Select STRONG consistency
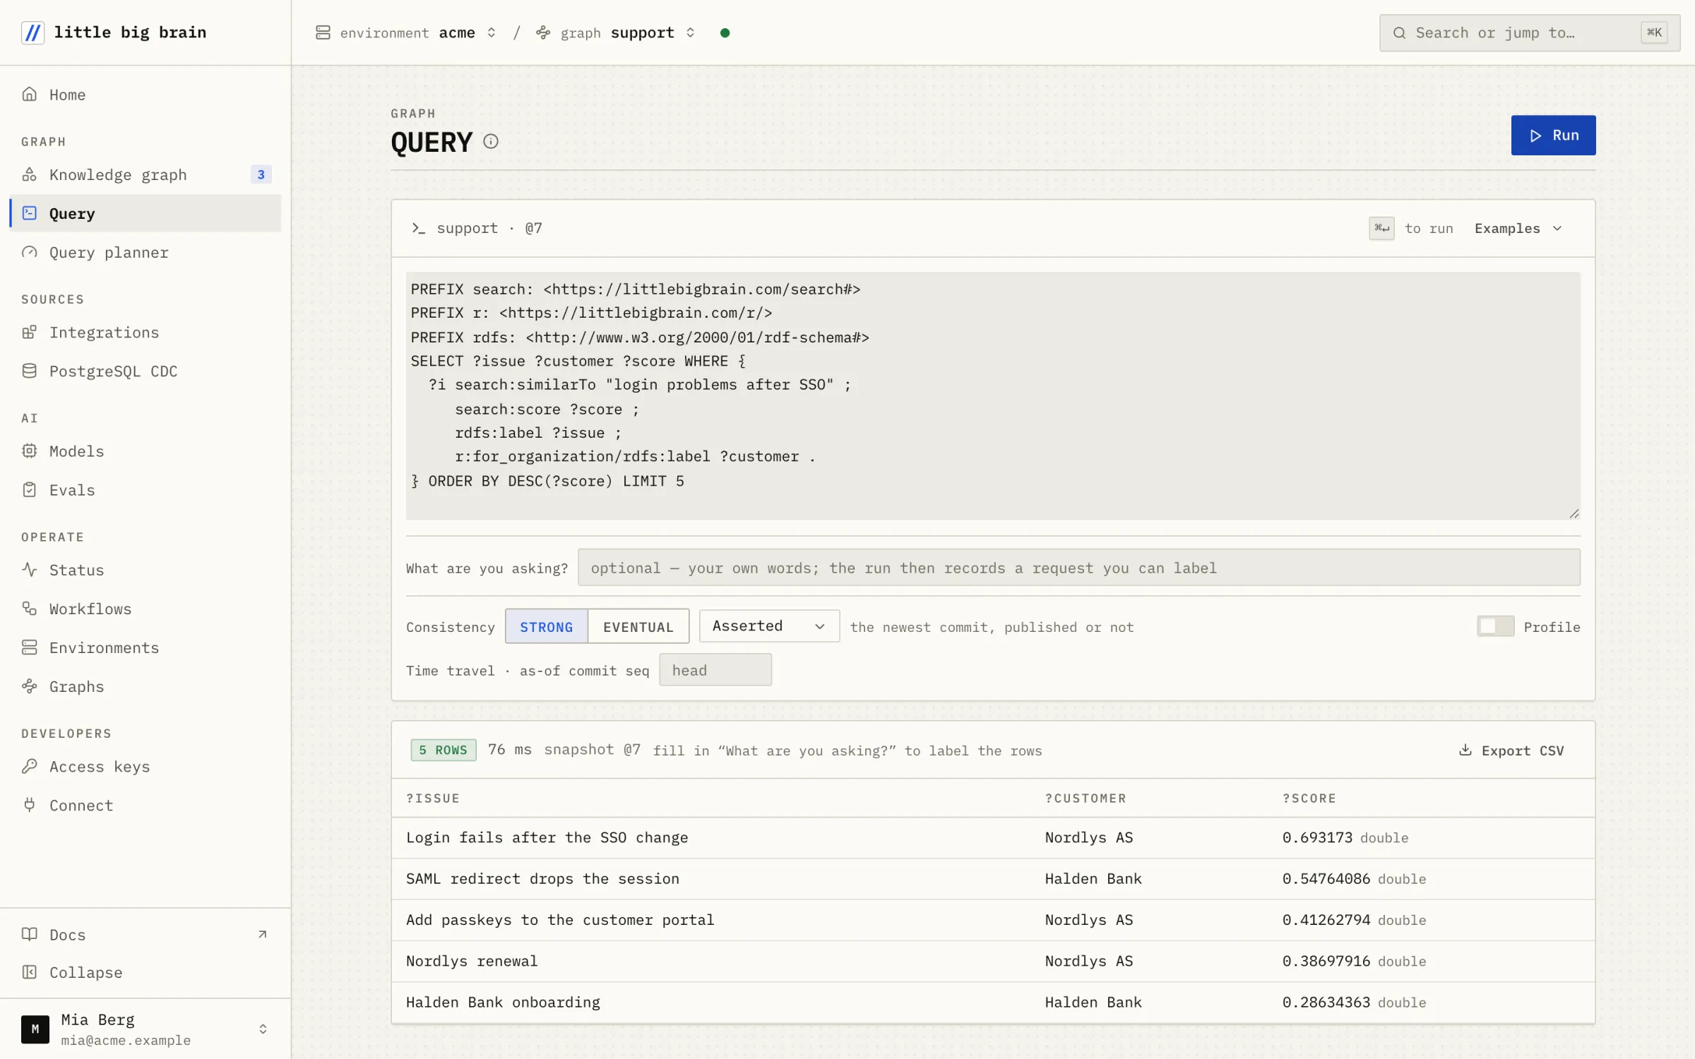Viewport: 1695px width, 1059px height. coord(546,626)
